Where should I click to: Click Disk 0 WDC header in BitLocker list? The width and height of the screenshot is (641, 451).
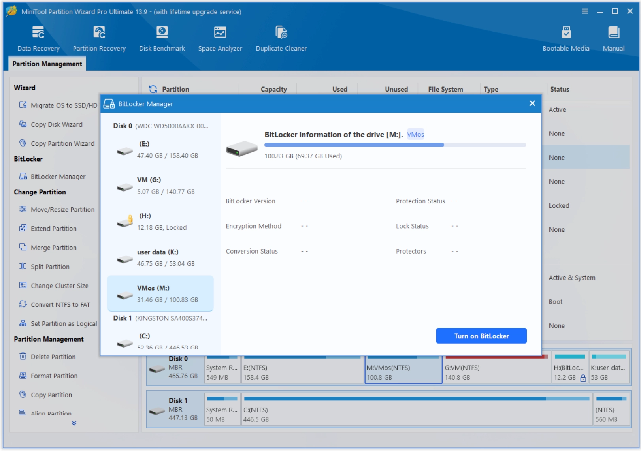160,126
